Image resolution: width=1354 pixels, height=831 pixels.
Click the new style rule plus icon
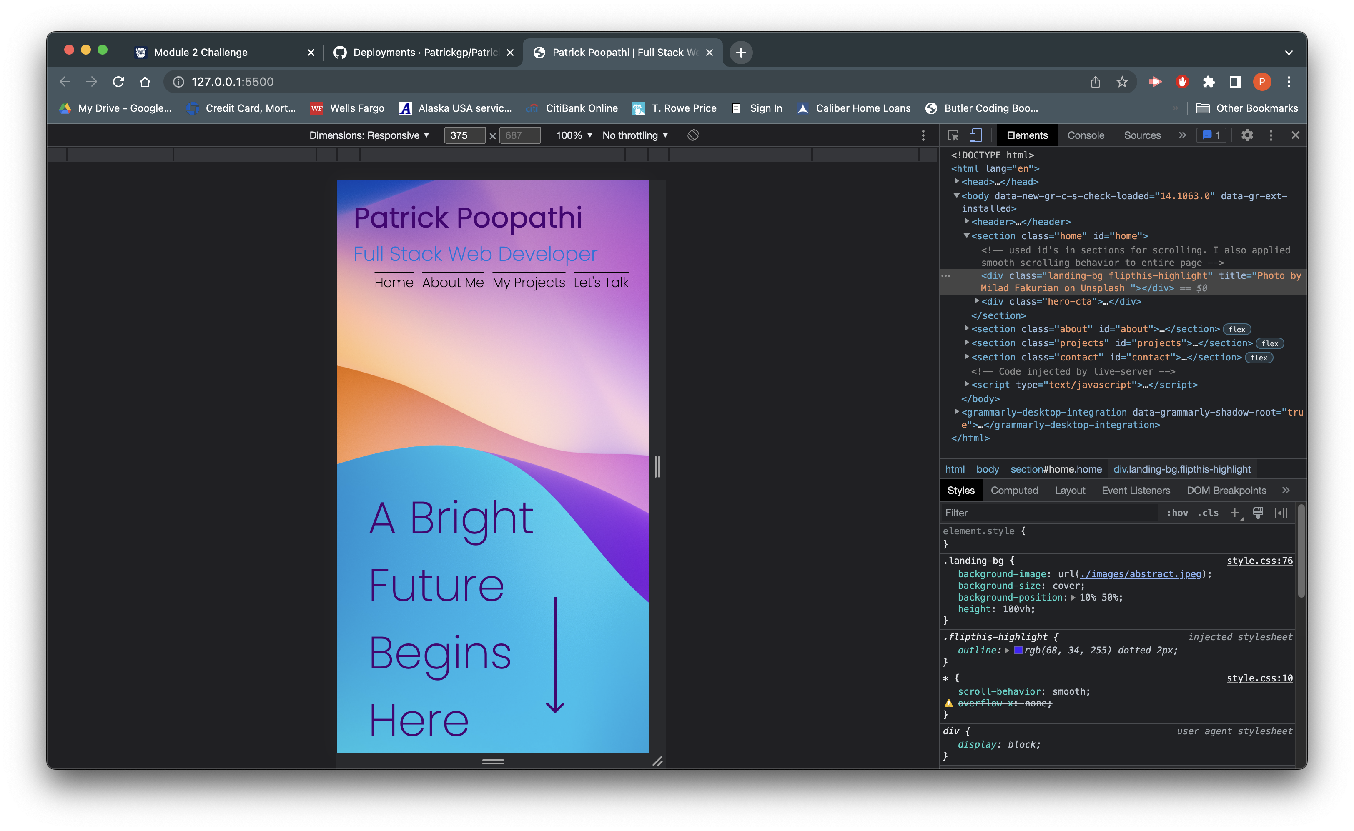point(1235,513)
